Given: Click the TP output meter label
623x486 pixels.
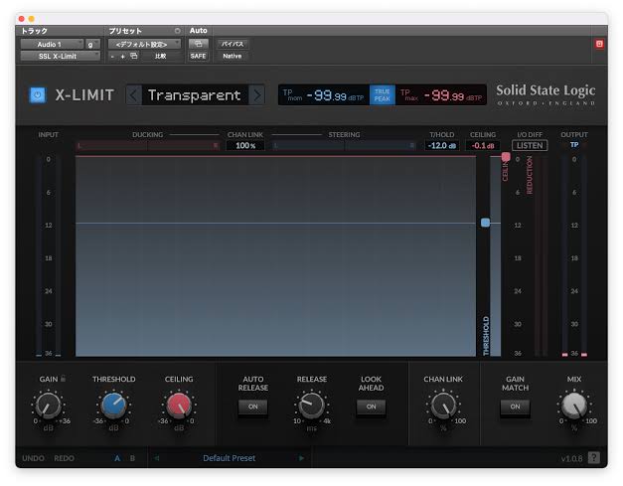Looking at the screenshot, I should 574,145.
